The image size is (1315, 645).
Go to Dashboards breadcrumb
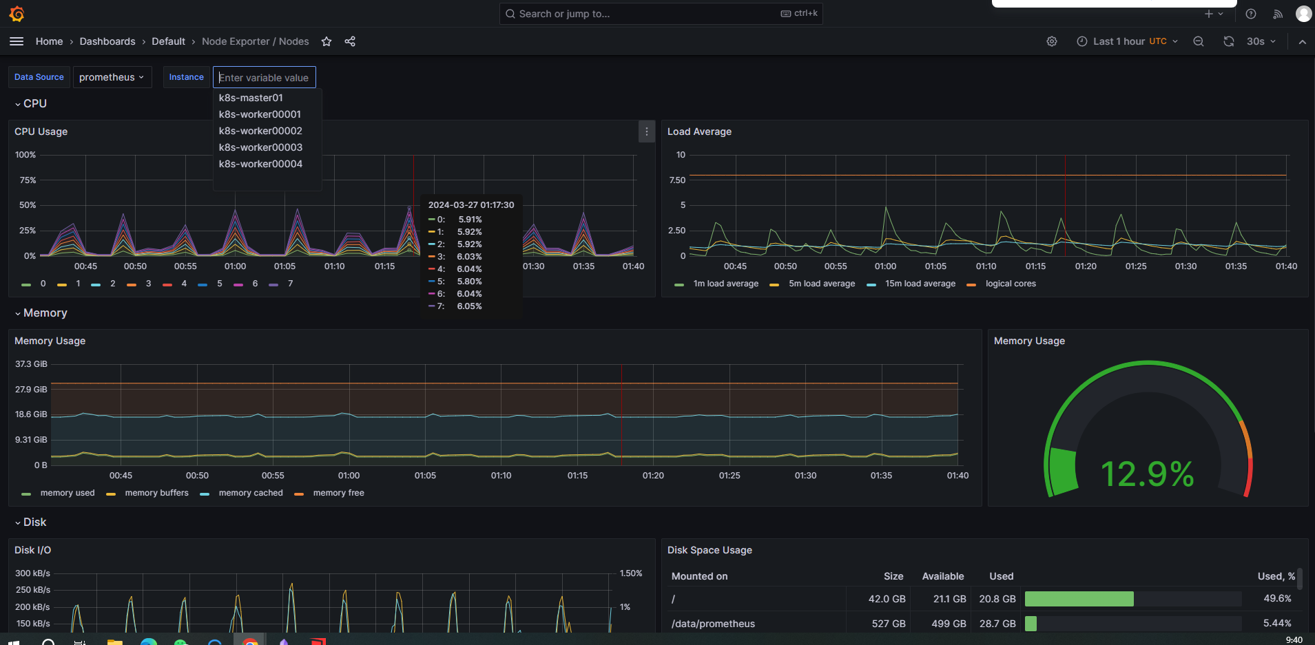107,41
